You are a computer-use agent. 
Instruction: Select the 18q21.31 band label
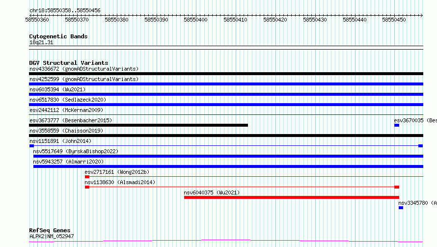[41, 43]
